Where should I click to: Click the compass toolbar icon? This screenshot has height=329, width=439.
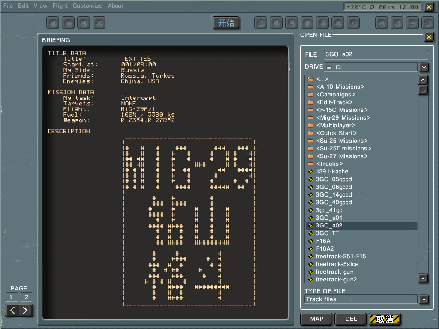click(397, 23)
